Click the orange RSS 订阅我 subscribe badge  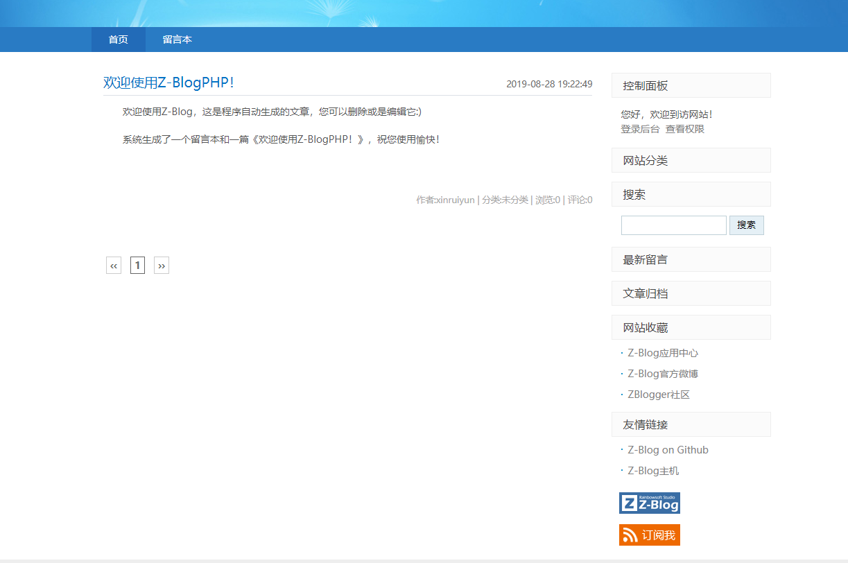click(650, 535)
